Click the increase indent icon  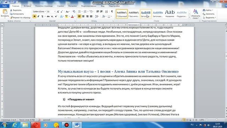(x=101, y=12)
